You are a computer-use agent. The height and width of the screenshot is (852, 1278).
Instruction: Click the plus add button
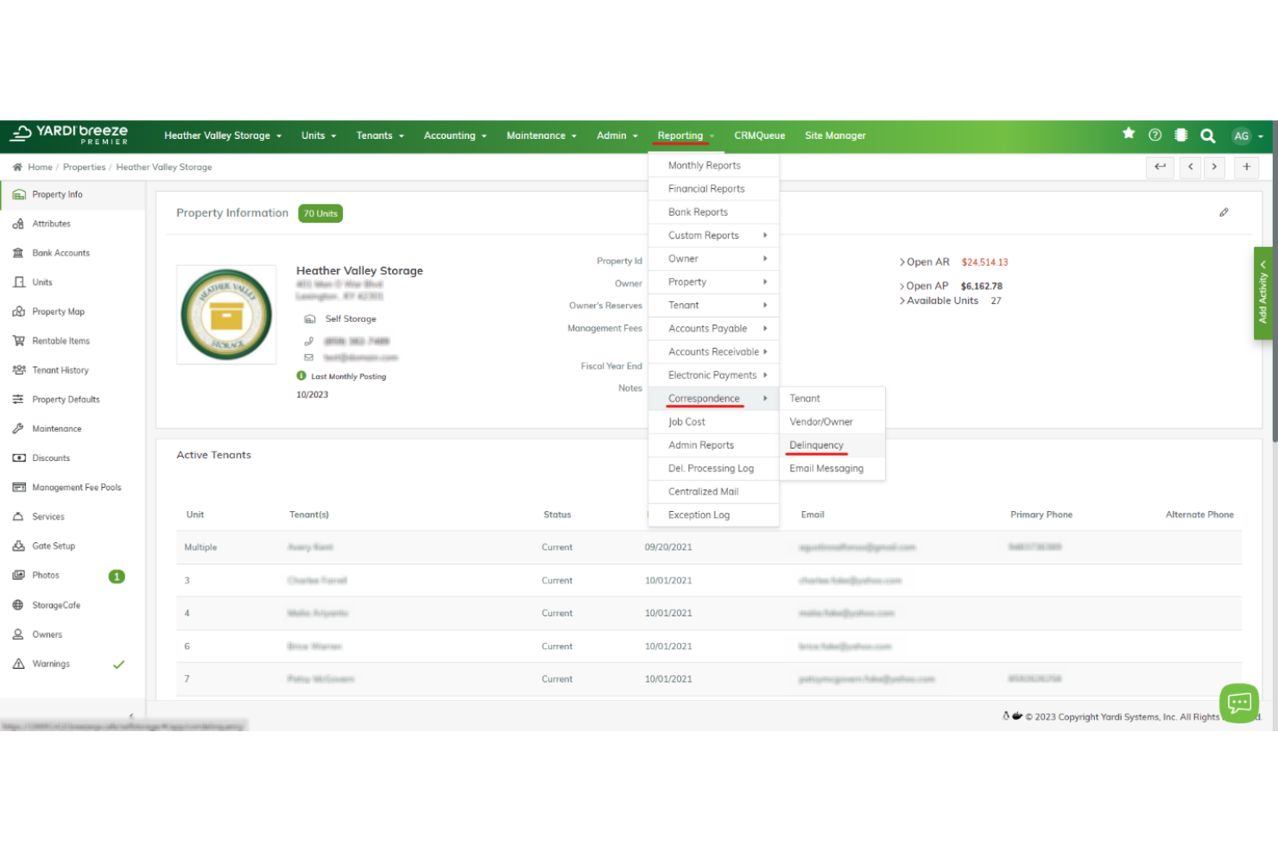(x=1246, y=167)
